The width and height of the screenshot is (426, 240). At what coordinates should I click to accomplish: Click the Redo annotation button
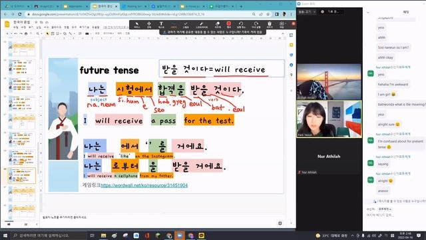256,25
